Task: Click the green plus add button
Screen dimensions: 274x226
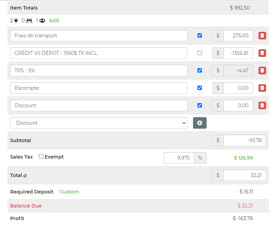Action: click(199, 123)
